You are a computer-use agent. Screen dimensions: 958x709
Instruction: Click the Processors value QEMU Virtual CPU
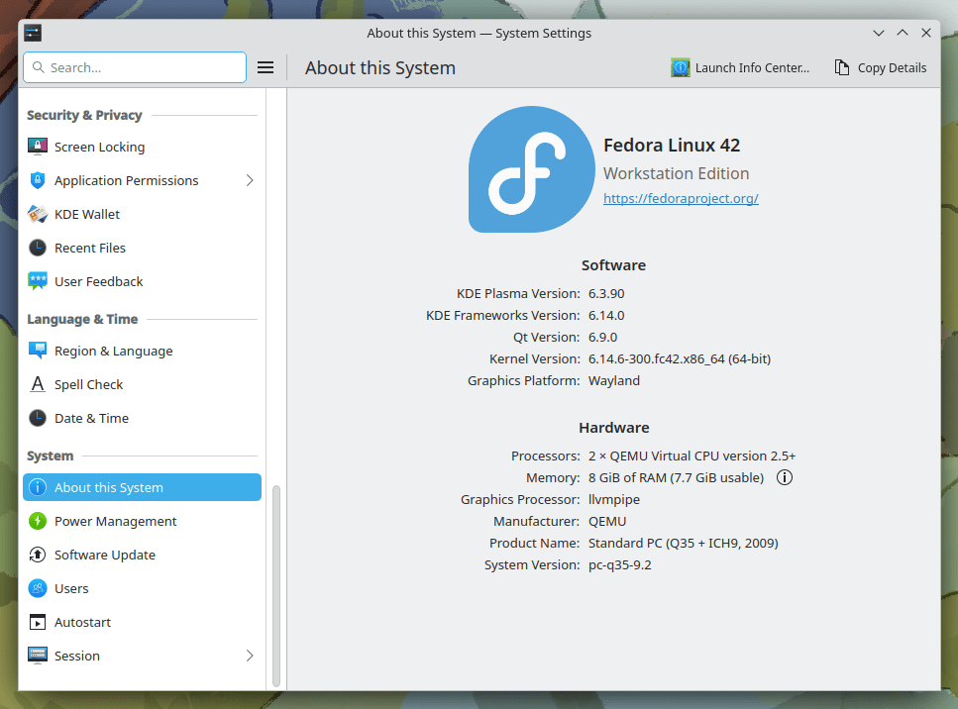point(692,456)
